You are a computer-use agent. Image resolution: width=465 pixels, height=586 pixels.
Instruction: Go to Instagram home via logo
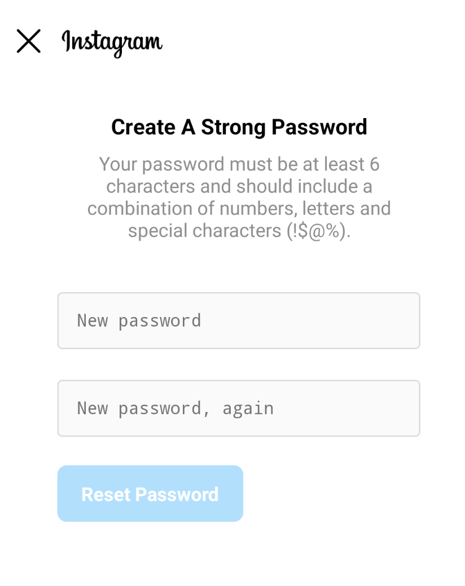pyautogui.click(x=112, y=42)
